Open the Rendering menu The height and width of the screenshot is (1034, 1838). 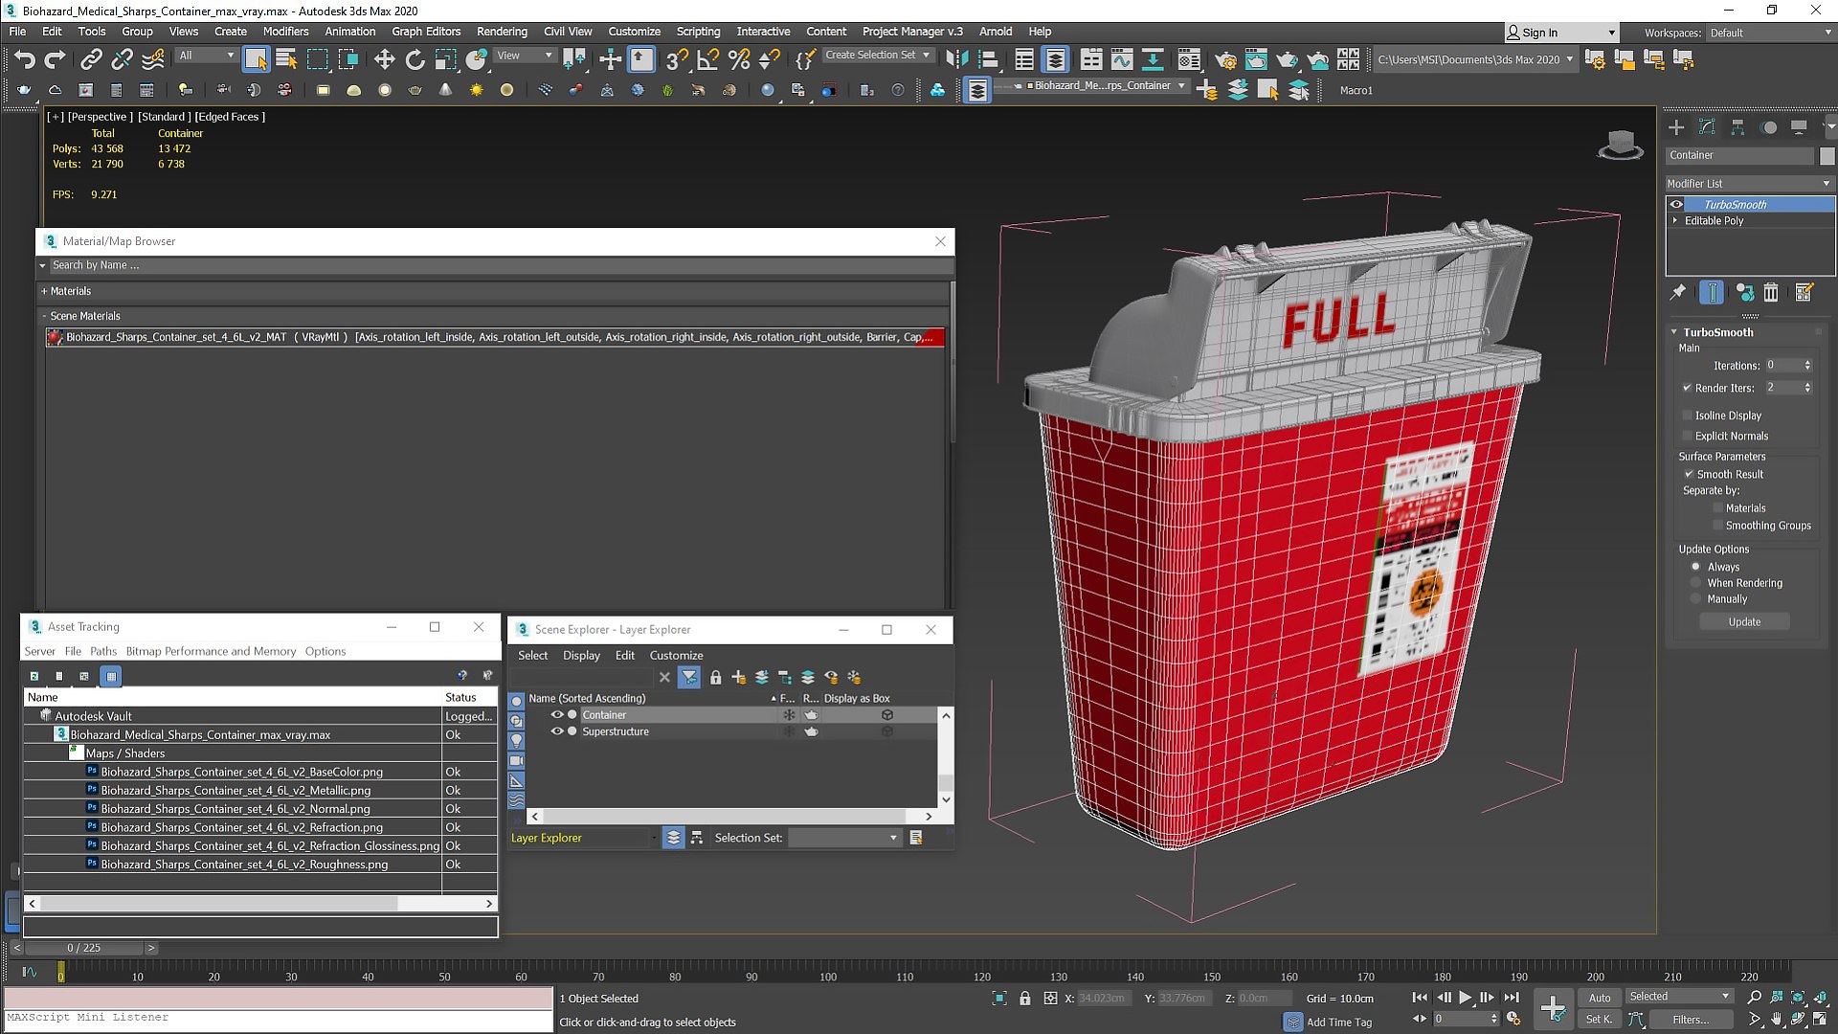(502, 32)
